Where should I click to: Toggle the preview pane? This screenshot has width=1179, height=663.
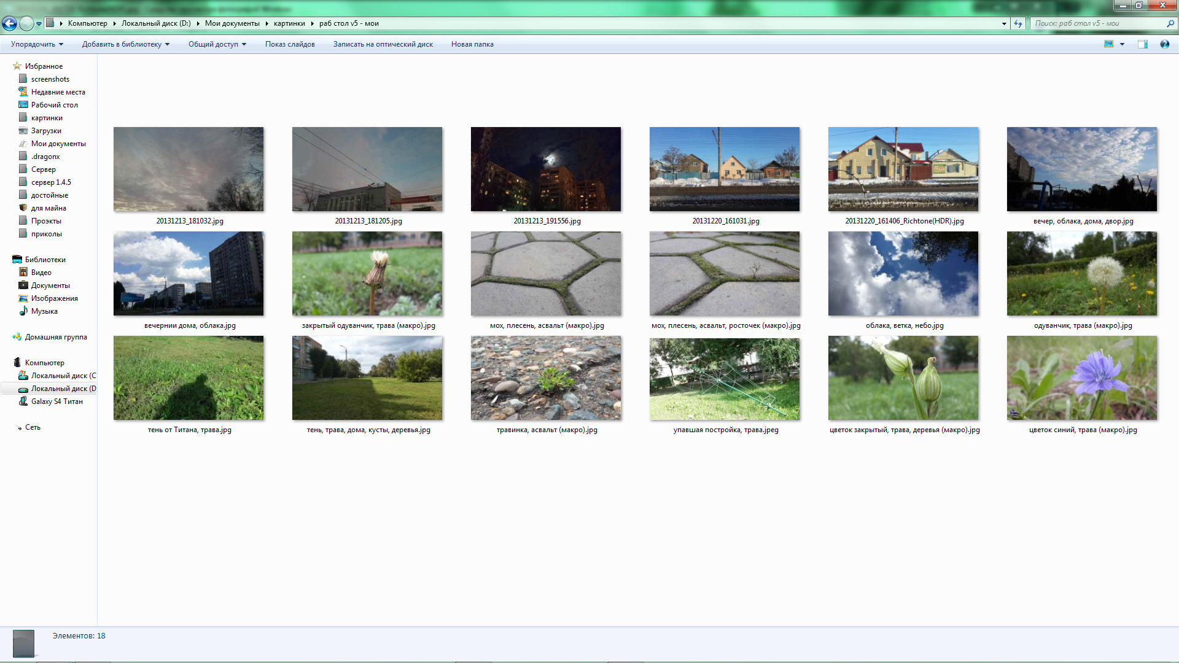pos(1142,44)
